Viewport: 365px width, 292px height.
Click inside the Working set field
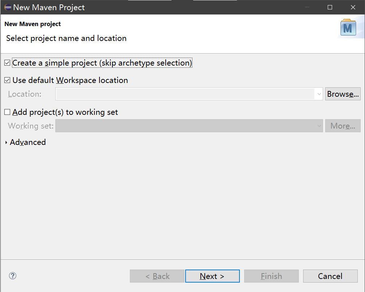click(x=185, y=126)
